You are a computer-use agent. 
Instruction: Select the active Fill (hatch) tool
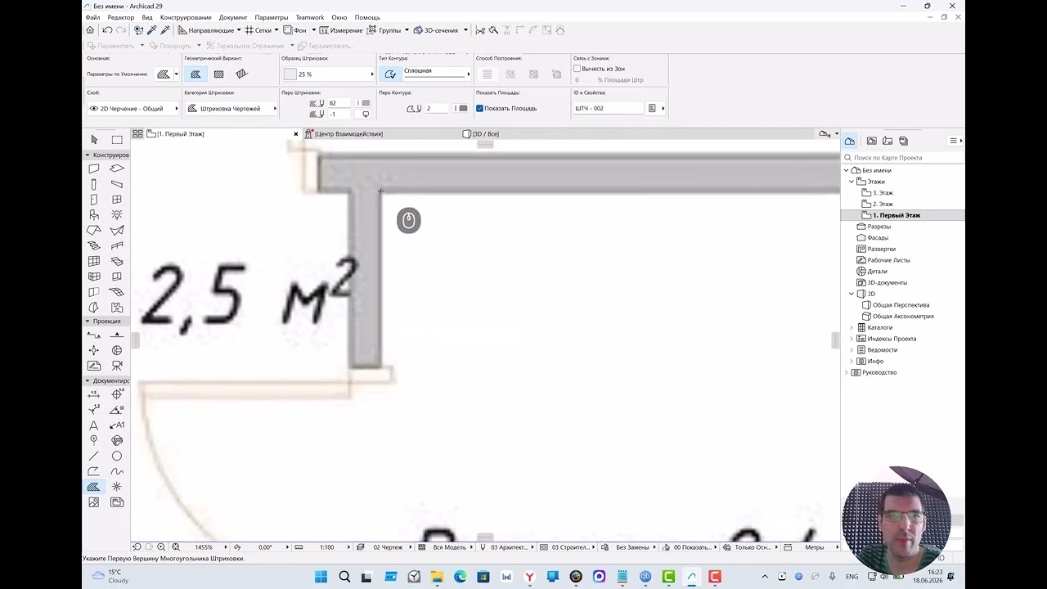click(x=94, y=487)
